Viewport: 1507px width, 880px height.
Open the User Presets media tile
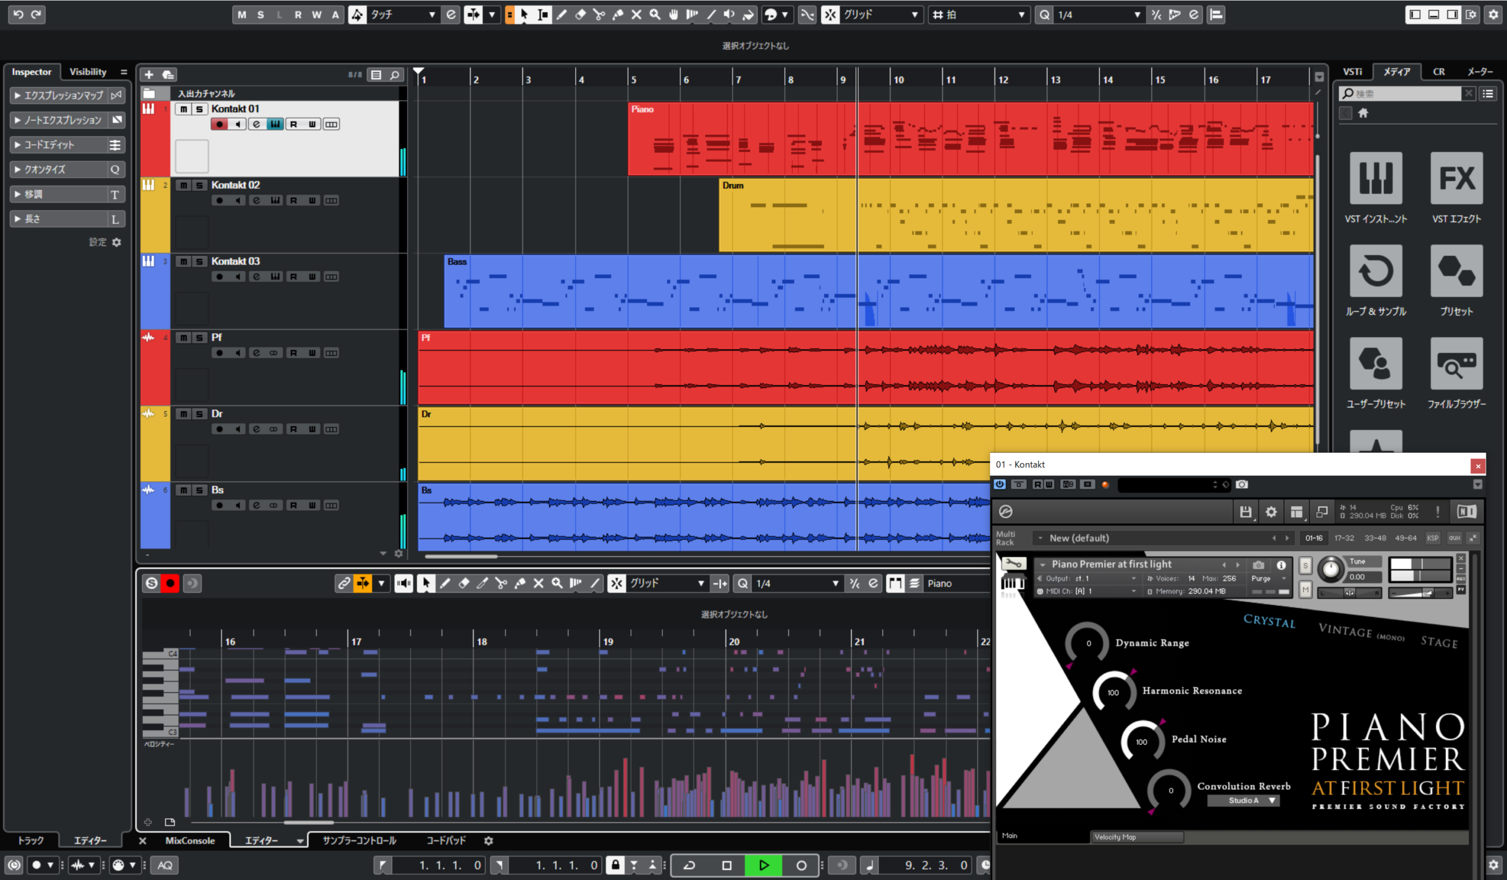tap(1376, 363)
